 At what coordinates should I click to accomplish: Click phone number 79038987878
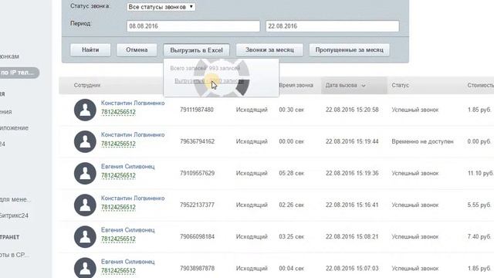click(x=198, y=268)
